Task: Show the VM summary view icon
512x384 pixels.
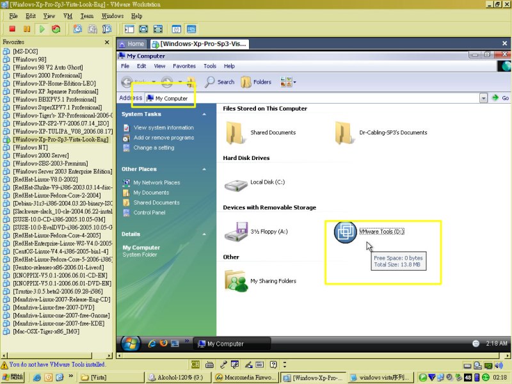Action: pos(177,29)
